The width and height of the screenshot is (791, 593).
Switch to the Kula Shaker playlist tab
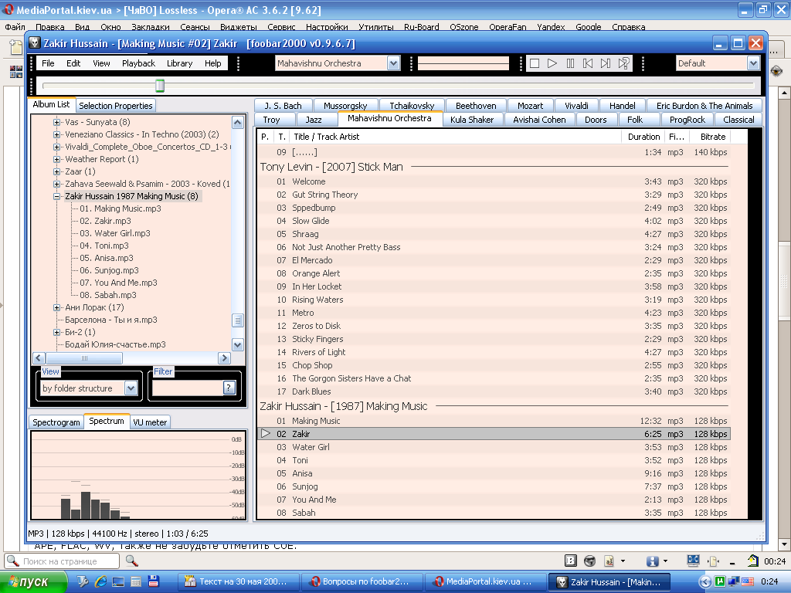[x=472, y=120]
